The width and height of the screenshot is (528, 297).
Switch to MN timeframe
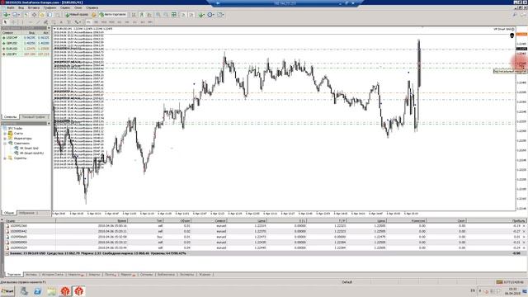point(150,22)
